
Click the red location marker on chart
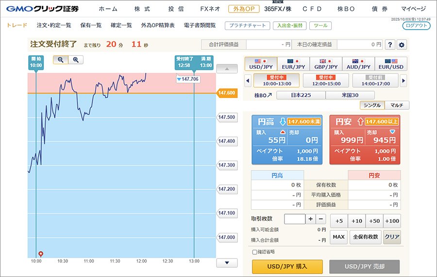[x=41, y=253]
